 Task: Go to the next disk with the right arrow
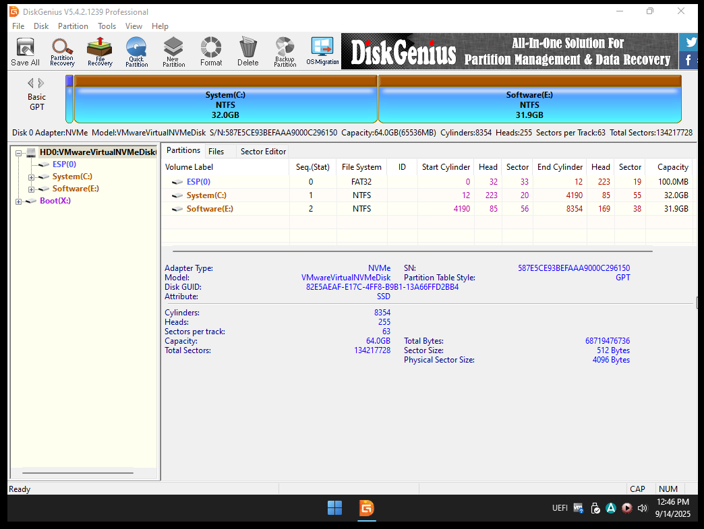(x=41, y=83)
